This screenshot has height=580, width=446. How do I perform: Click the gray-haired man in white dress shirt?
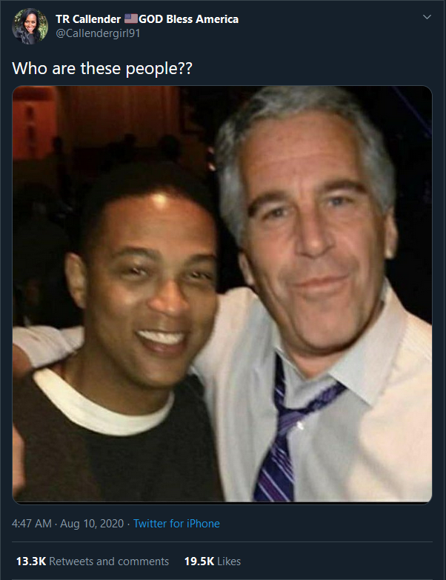[318, 278]
